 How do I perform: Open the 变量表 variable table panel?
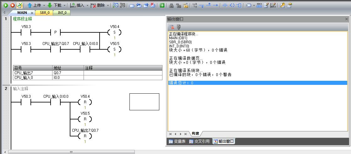pyautogui.click(x=177, y=141)
